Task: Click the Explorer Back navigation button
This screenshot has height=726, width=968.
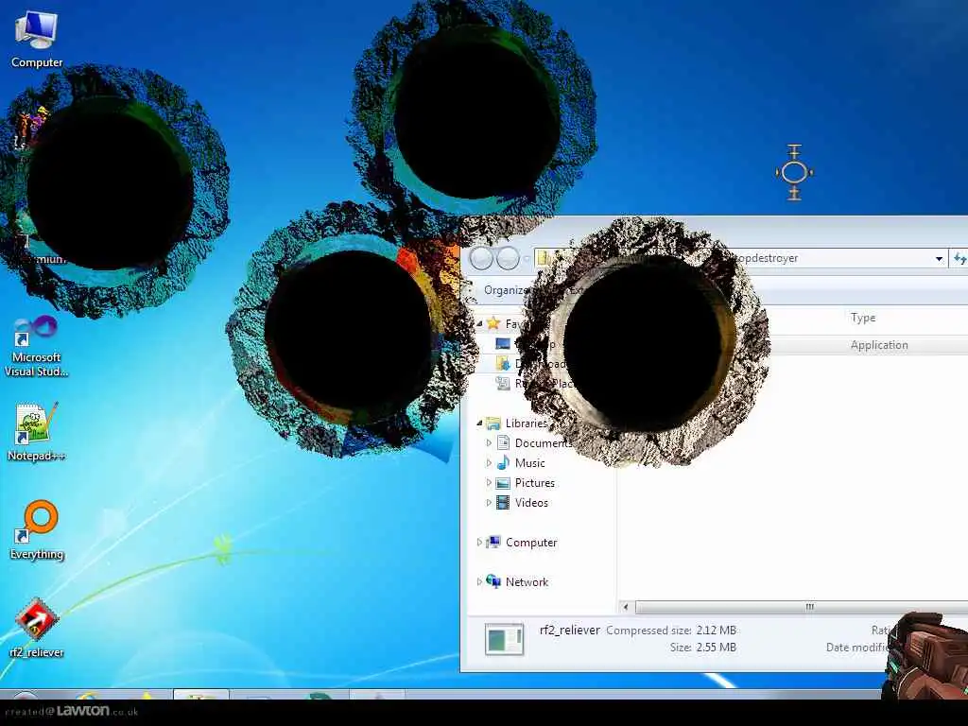Action: 481,259
